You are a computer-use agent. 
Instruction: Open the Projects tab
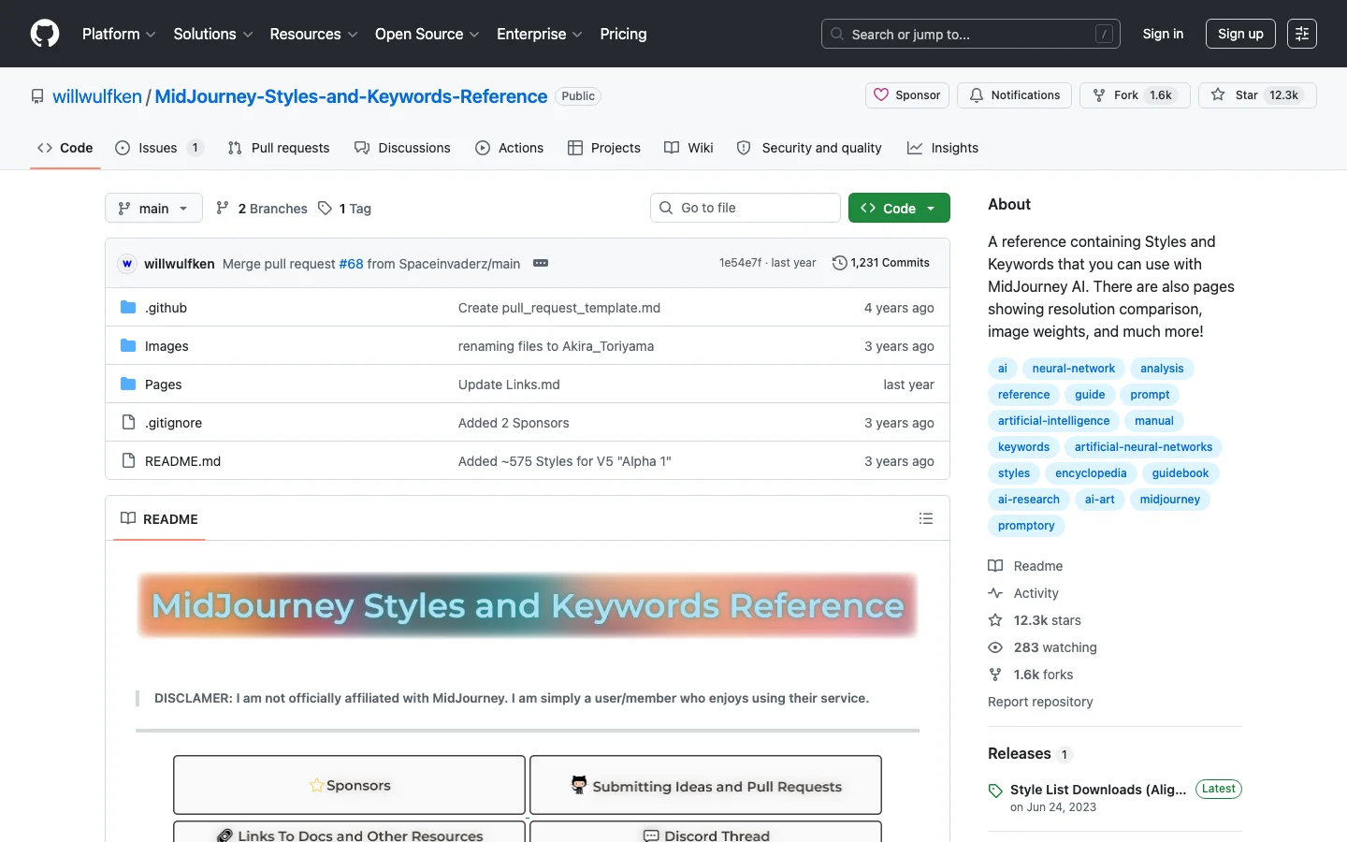pyautogui.click(x=604, y=148)
